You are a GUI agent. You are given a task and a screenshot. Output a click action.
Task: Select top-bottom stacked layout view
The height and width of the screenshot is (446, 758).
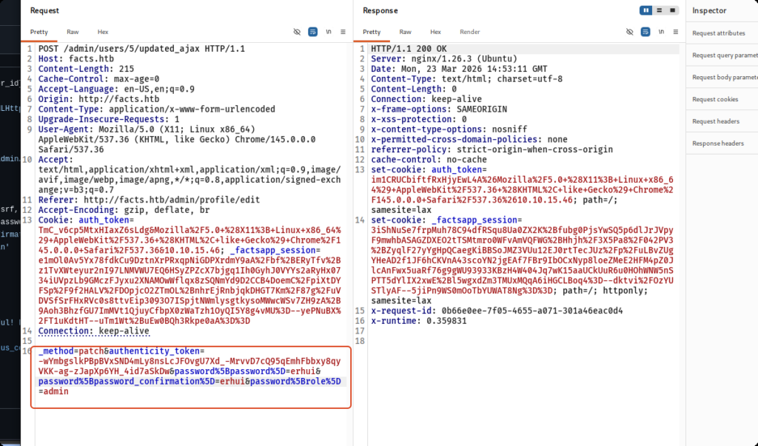tap(659, 10)
